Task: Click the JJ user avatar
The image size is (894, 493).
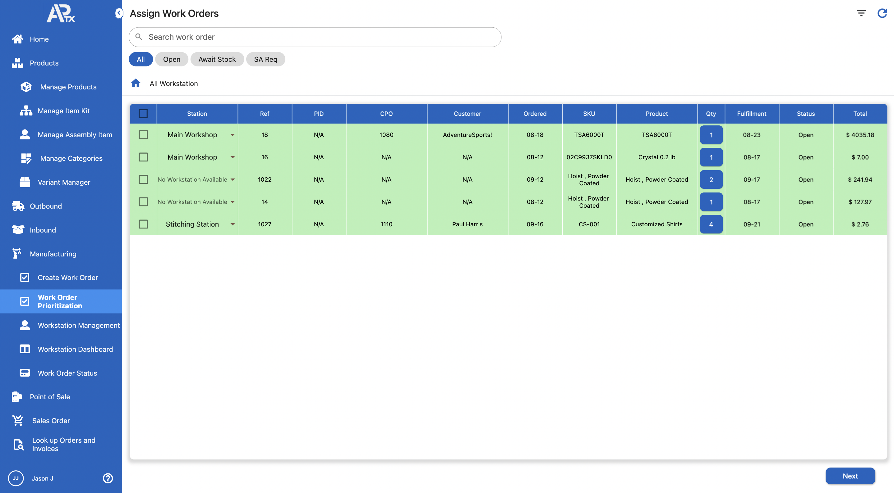Action: click(16, 478)
